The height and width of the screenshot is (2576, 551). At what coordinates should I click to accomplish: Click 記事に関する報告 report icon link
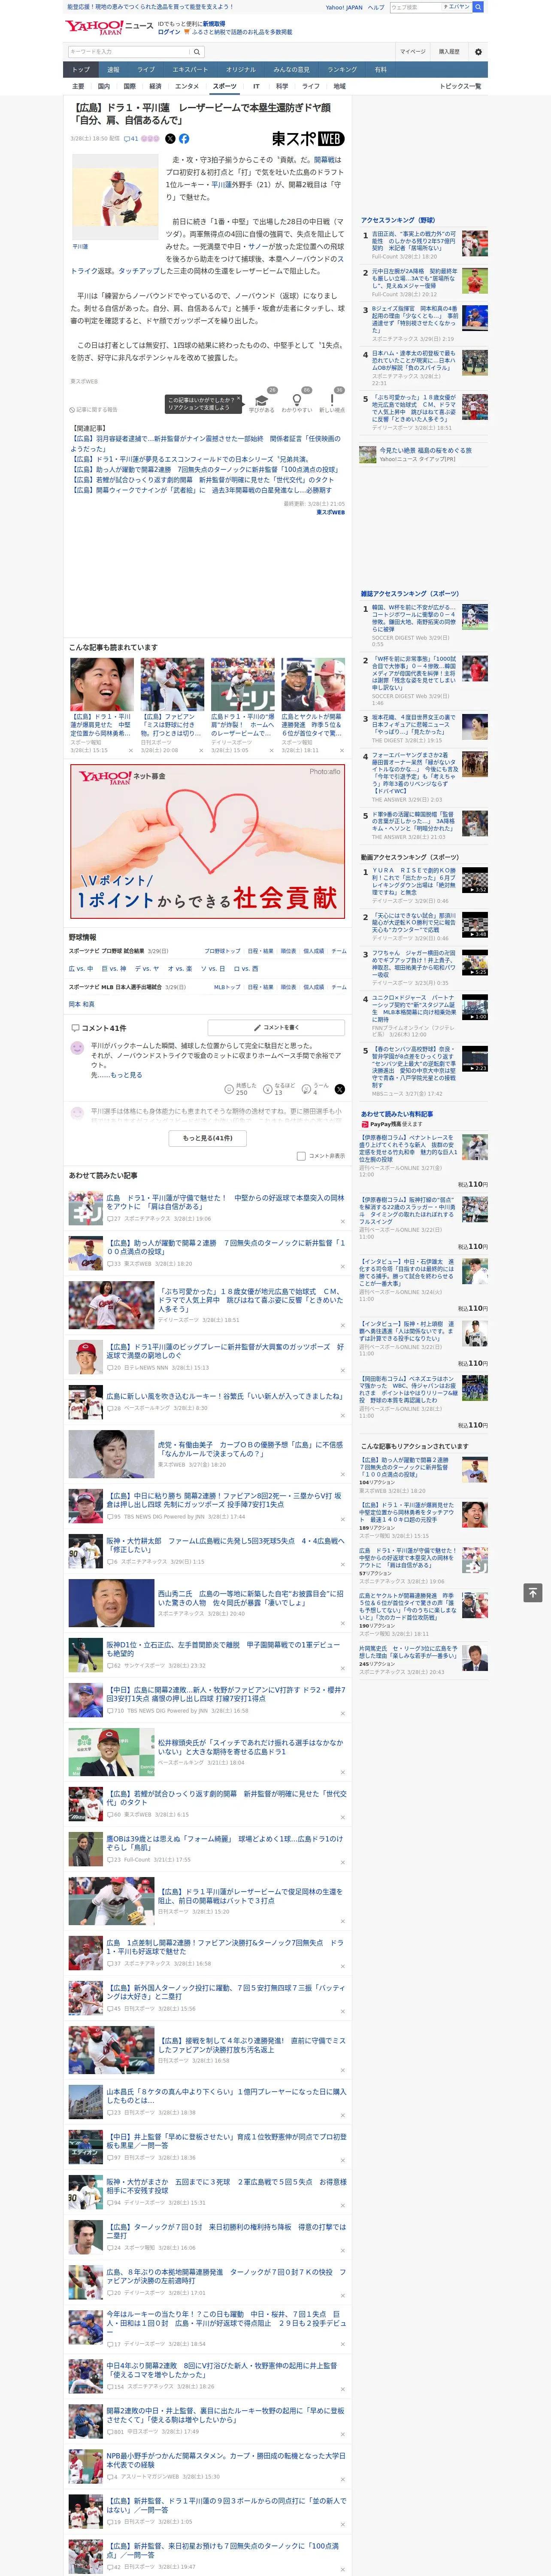pyautogui.click(x=93, y=410)
